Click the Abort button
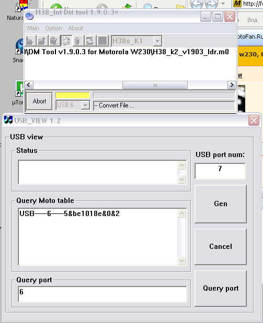 [39, 101]
